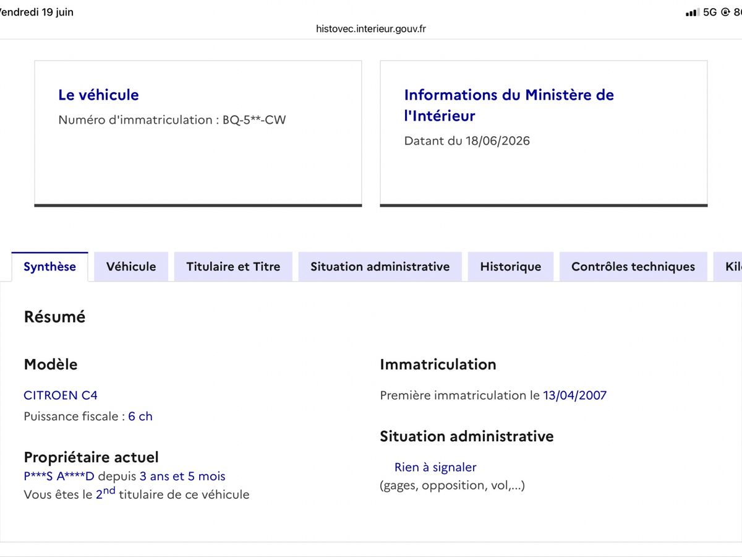Image resolution: width=742 pixels, height=557 pixels.
Task: Open the Contrôles techniques tab
Action: (633, 267)
